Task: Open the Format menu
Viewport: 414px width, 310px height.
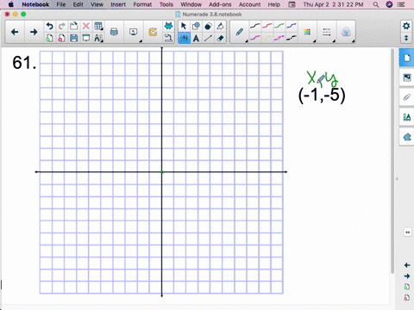Action: 142,4
